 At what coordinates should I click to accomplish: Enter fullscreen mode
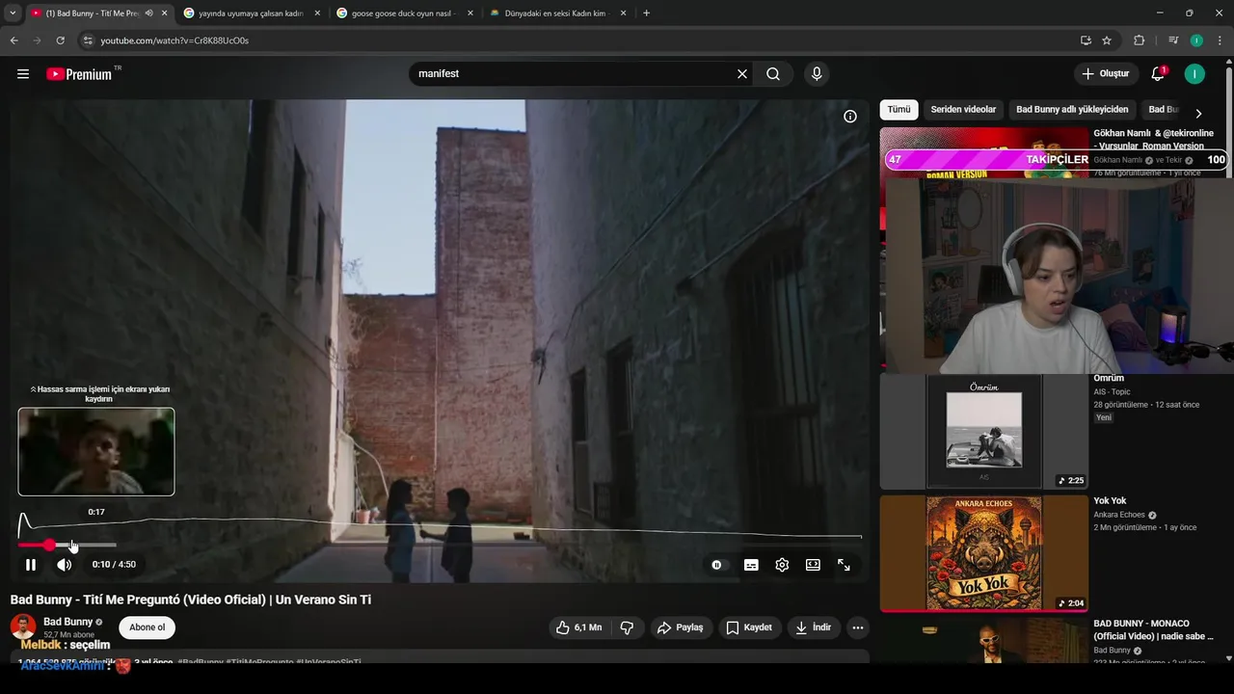click(844, 565)
